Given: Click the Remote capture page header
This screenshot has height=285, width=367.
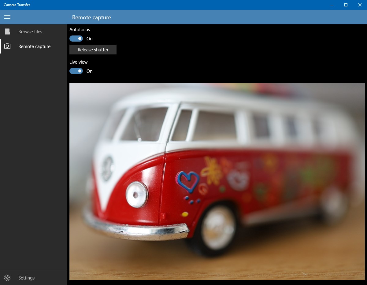Looking at the screenshot, I should (91, 17).
